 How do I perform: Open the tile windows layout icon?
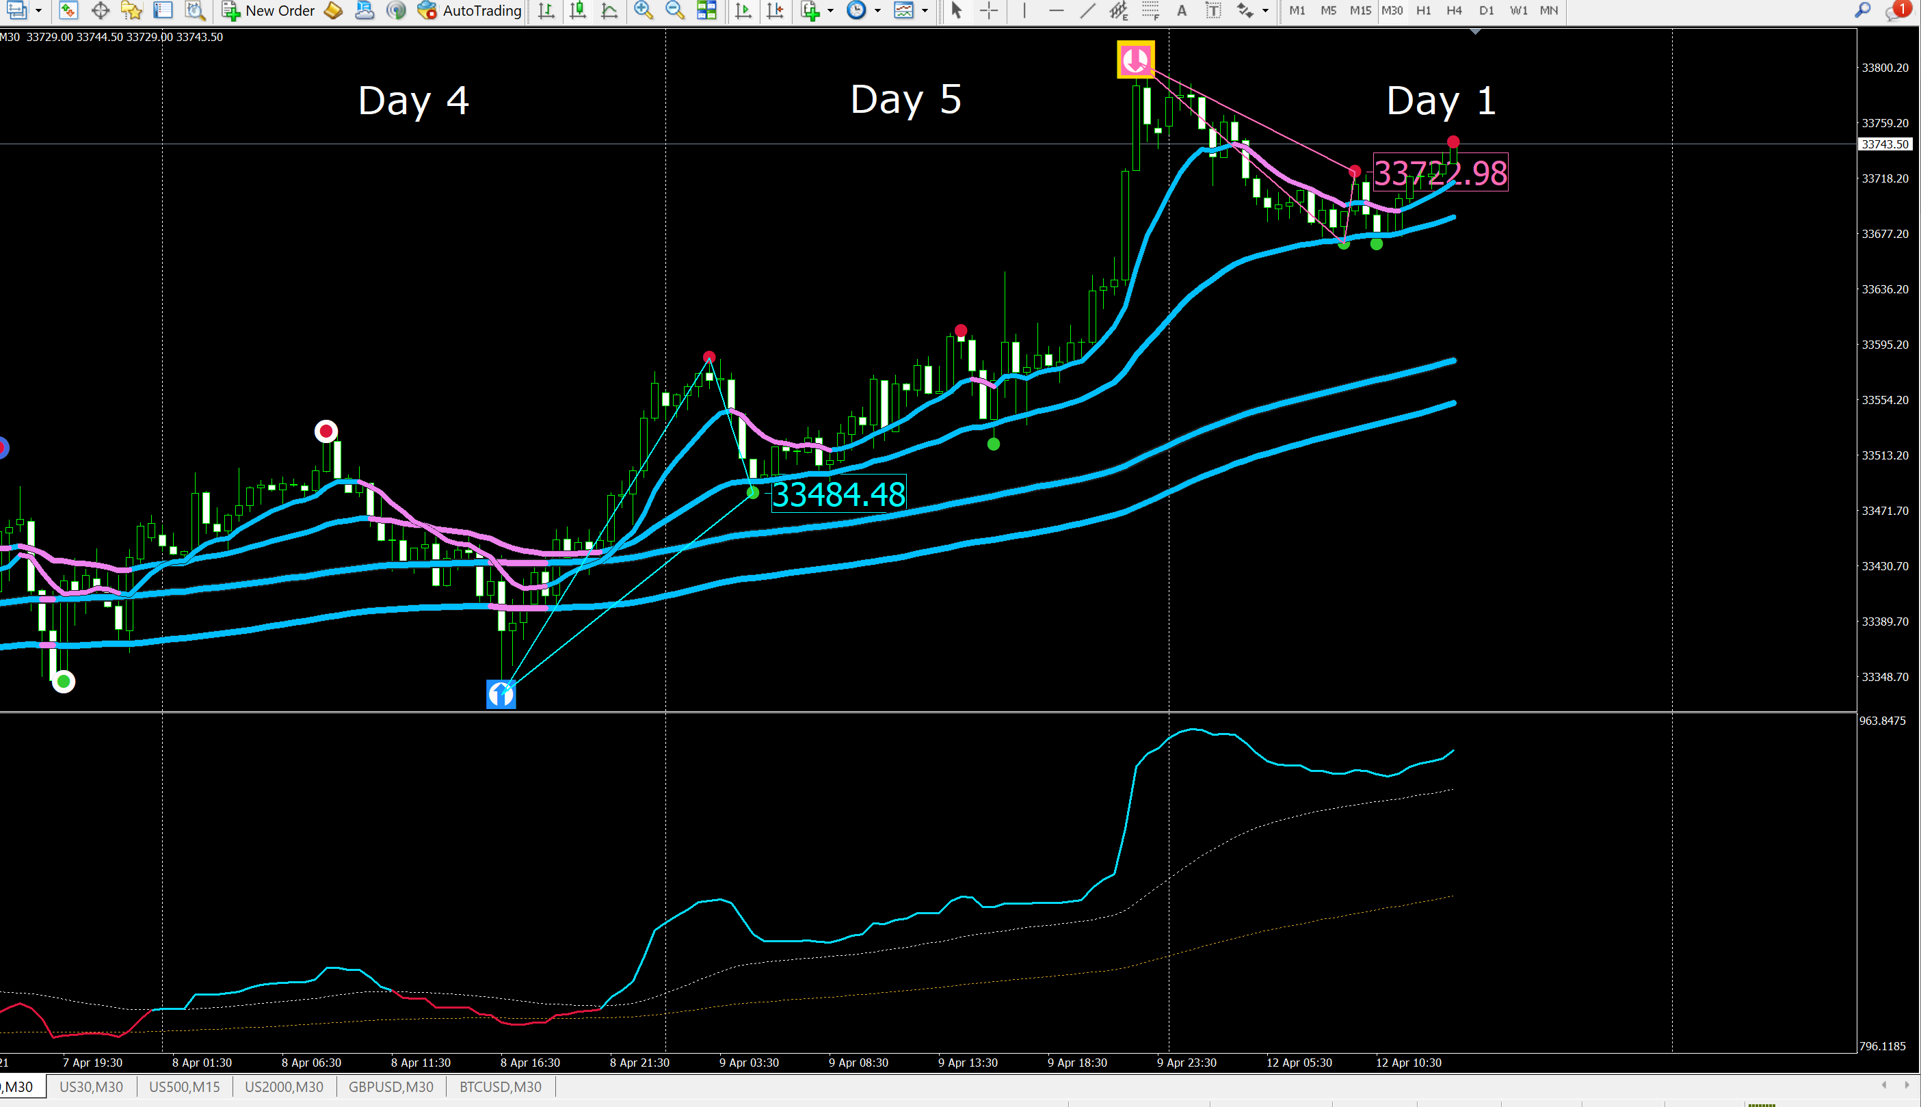point(706,11)
